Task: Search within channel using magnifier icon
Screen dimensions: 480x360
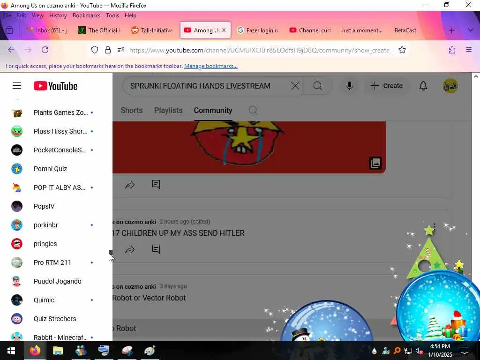Action: tap(253, 110)
